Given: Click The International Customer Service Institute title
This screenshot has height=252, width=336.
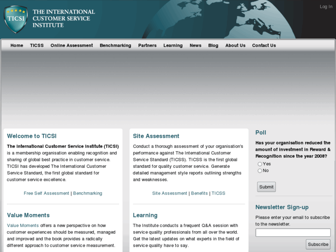Looking at the screenshot, I should click(x=64, y=18).
